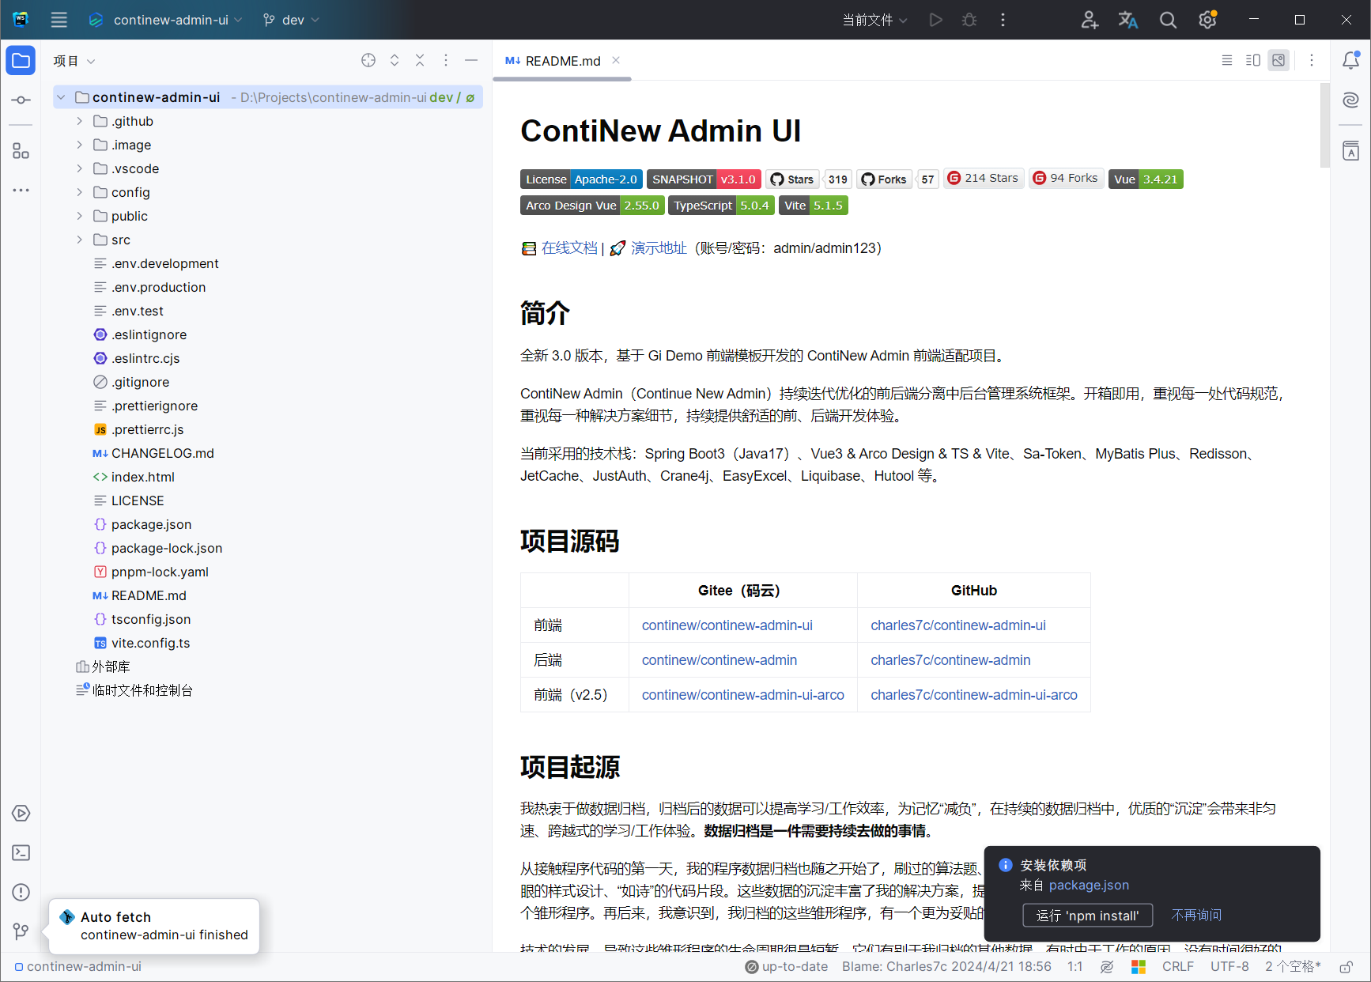Image resolution: width=1371 pixels, height=982 pixels.
Task: Expand the .vscode folder
Action: pyautogui.click(x=79, y=168)
